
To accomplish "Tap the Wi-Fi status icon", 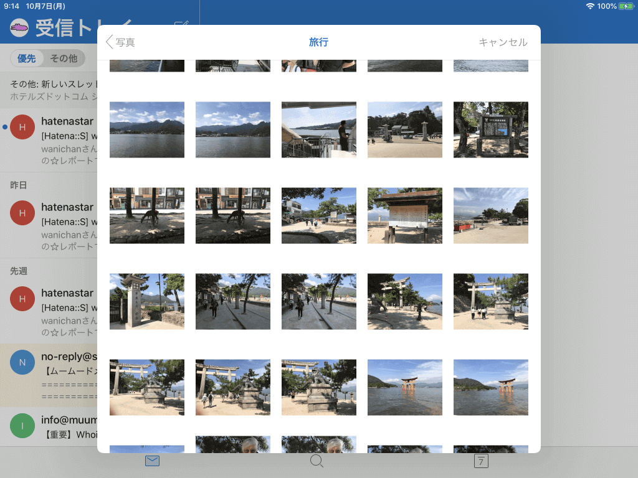I will pos(590,6).
